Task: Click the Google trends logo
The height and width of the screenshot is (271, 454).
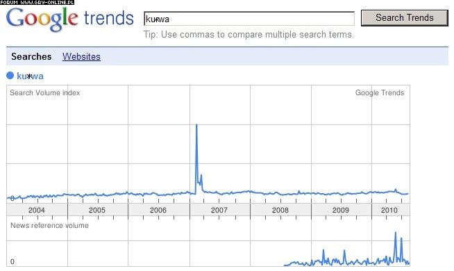Action: pyautogui.click(x=70, y=19)
